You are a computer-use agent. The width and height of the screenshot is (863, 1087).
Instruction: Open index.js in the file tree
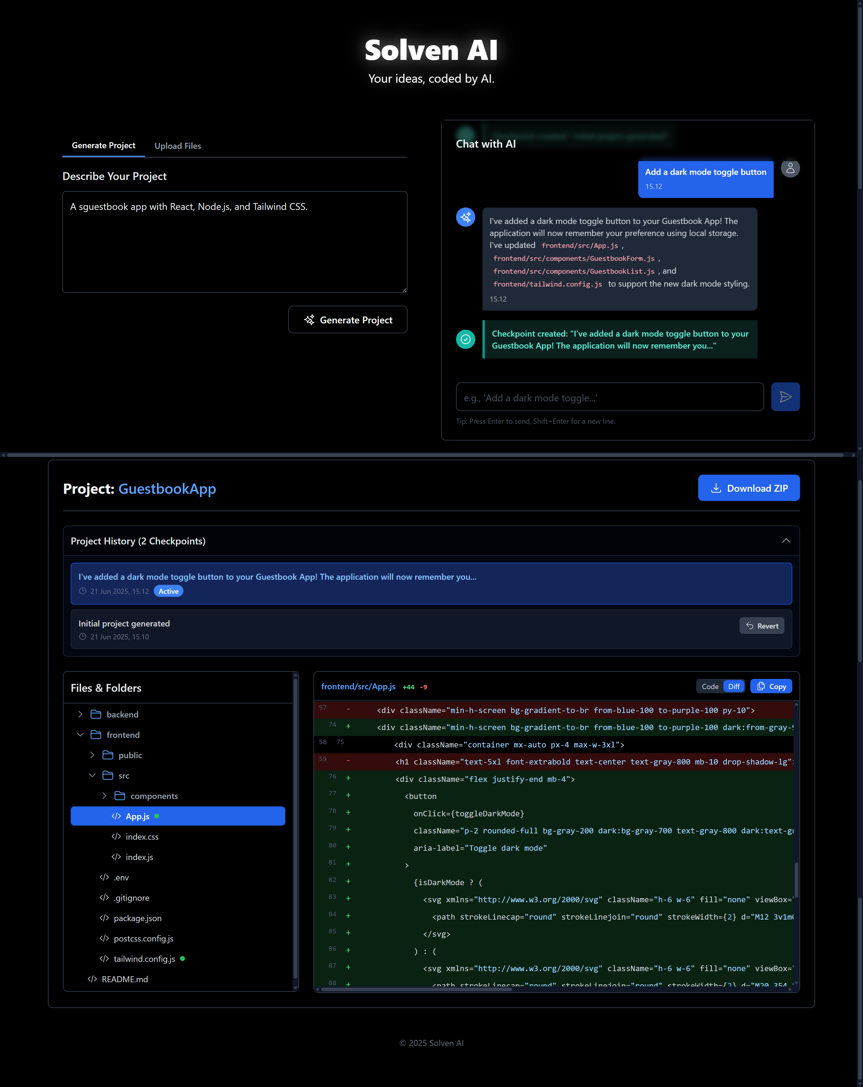point(177,857)
